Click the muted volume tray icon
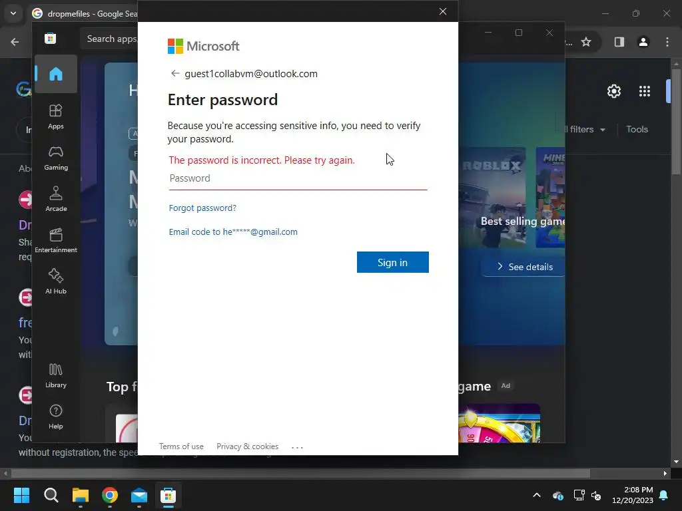Image resolution: width=682 pixels, height=511 pixels. [x=596, y=495]
